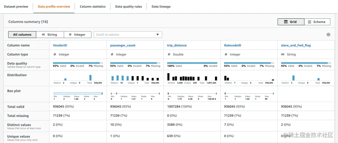Click the Unique values row label
Screen dimensions: 338x143
coord(18,136)
